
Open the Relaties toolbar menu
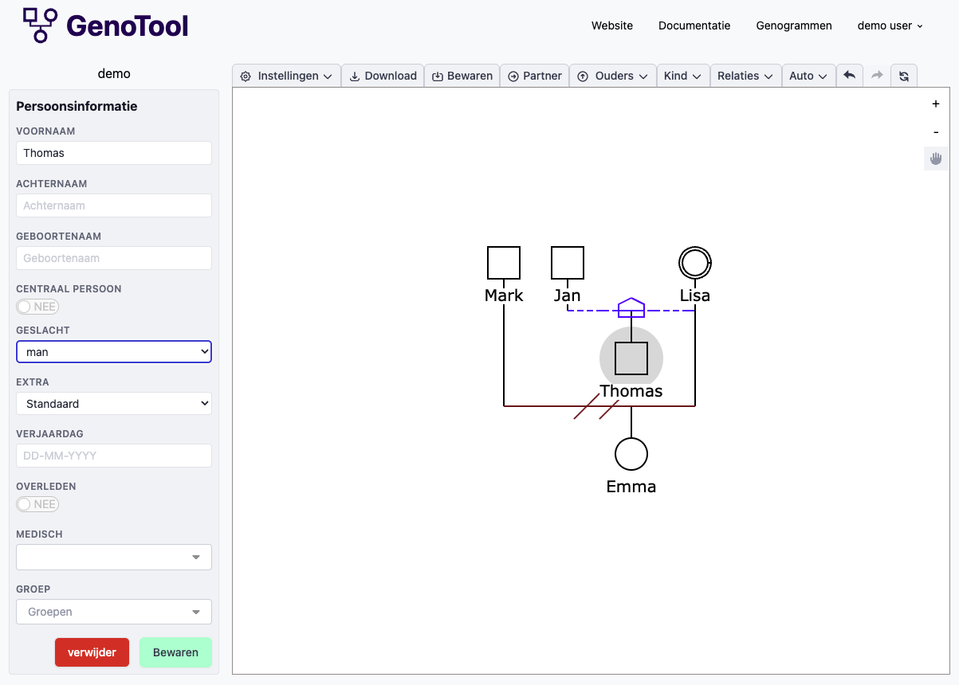point(745,76)
